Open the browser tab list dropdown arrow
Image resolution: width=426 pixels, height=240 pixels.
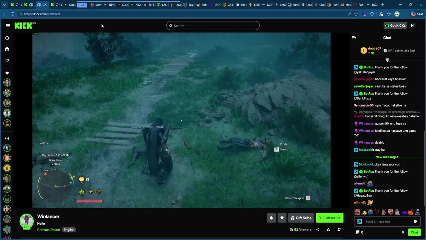pos(4,5)
